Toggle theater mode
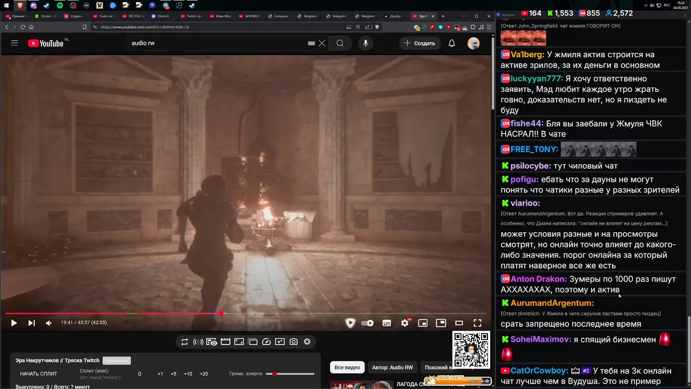The image size is (691, 389). [459, 323]
